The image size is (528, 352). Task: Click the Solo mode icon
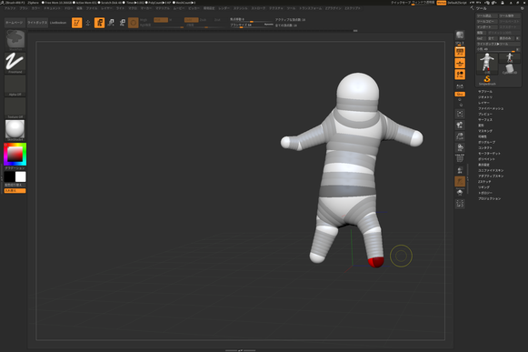[460, 193]
